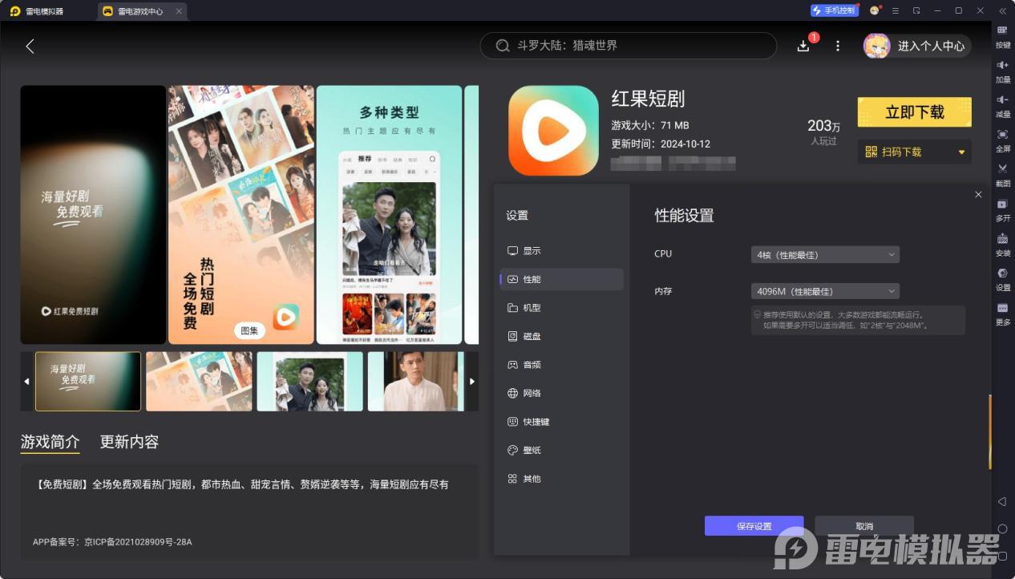Screen dimensions: 1015x579
Task: Select 音频 settings category
Action: [x=561, y=365]
